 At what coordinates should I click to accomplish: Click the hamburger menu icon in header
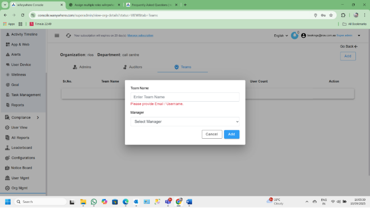point(57,36)
